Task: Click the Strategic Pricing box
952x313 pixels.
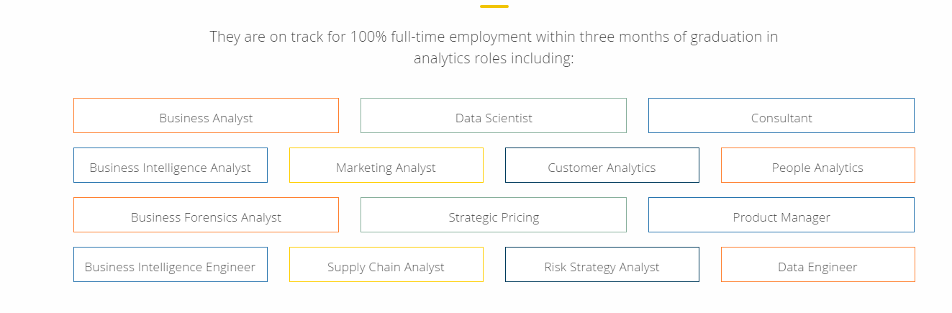Action: point(494,214)
